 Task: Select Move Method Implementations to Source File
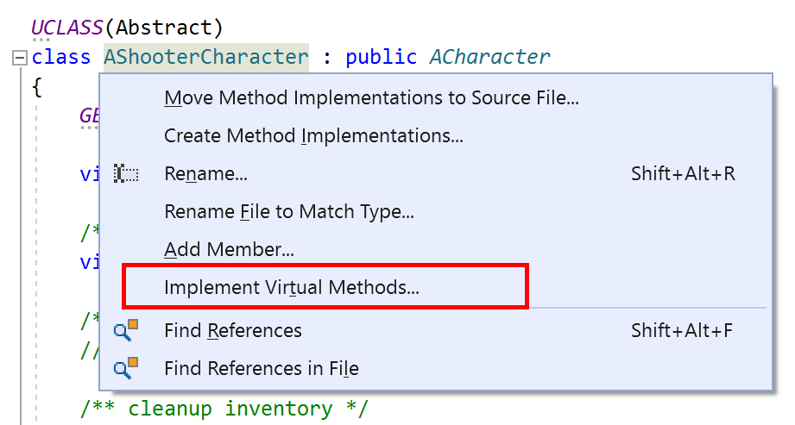click(x=371, y=98)
